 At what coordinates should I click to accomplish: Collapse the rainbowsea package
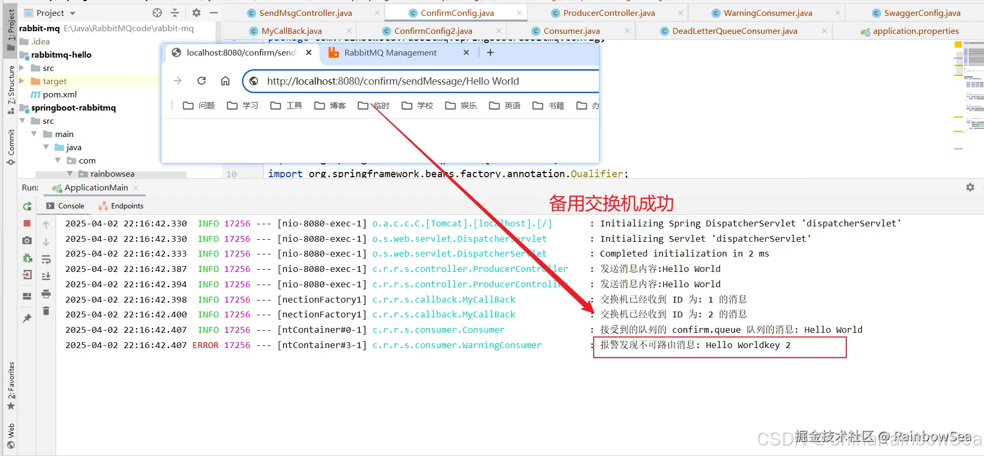click(x=70, y=174)
